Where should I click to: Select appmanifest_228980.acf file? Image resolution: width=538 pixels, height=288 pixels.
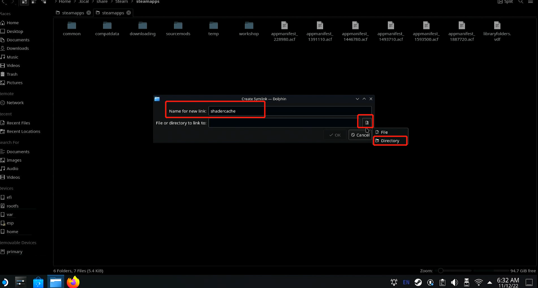pyautogui.click(x=284, y=32)
